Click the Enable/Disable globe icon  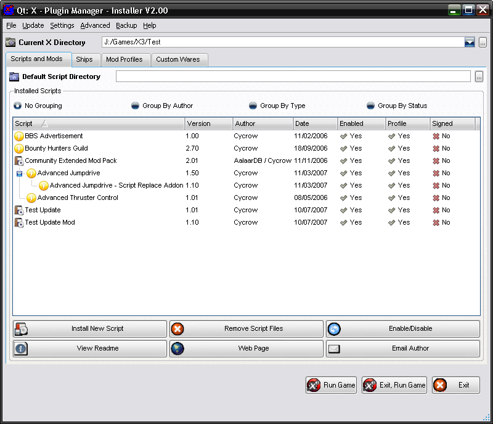tap(334, 328)
